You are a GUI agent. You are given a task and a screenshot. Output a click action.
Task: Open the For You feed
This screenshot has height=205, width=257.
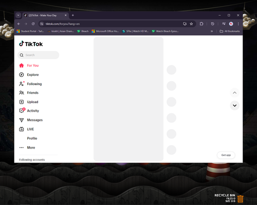[29, 66]
